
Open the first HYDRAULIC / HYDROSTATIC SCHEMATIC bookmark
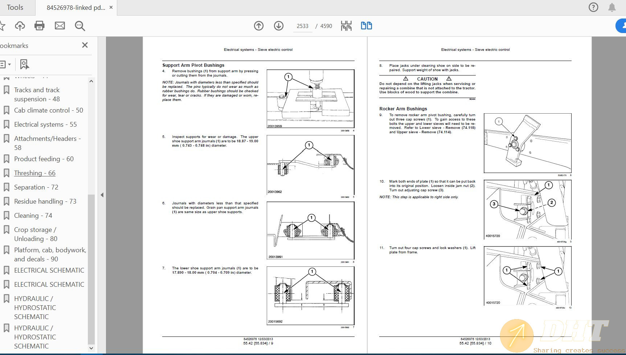pyautogui.click(x=35, y=307)
